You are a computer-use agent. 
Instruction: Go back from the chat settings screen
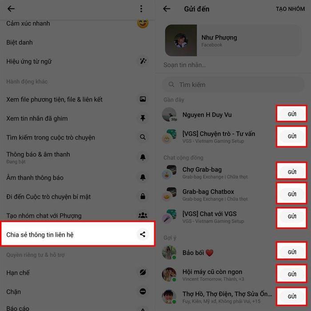tap(11, 9)
